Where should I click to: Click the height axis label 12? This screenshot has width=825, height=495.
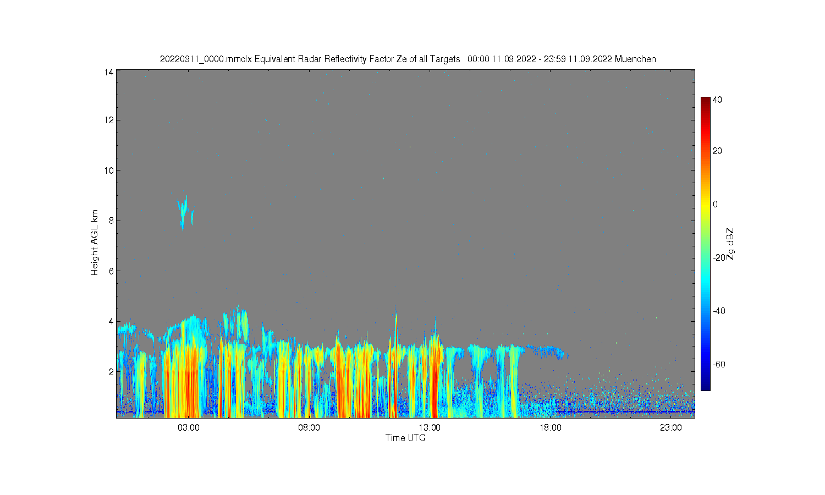coord(109,120)
